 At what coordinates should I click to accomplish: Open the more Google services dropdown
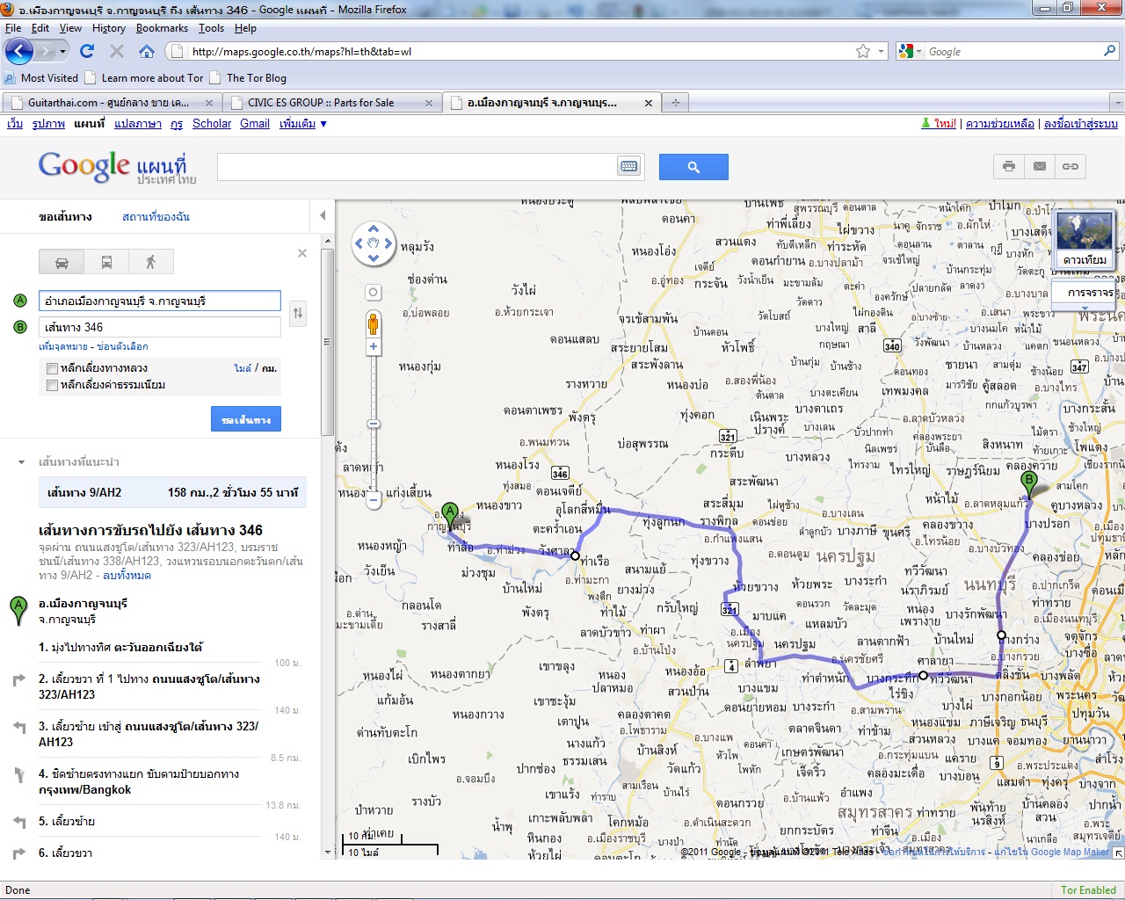pos(303,124)
